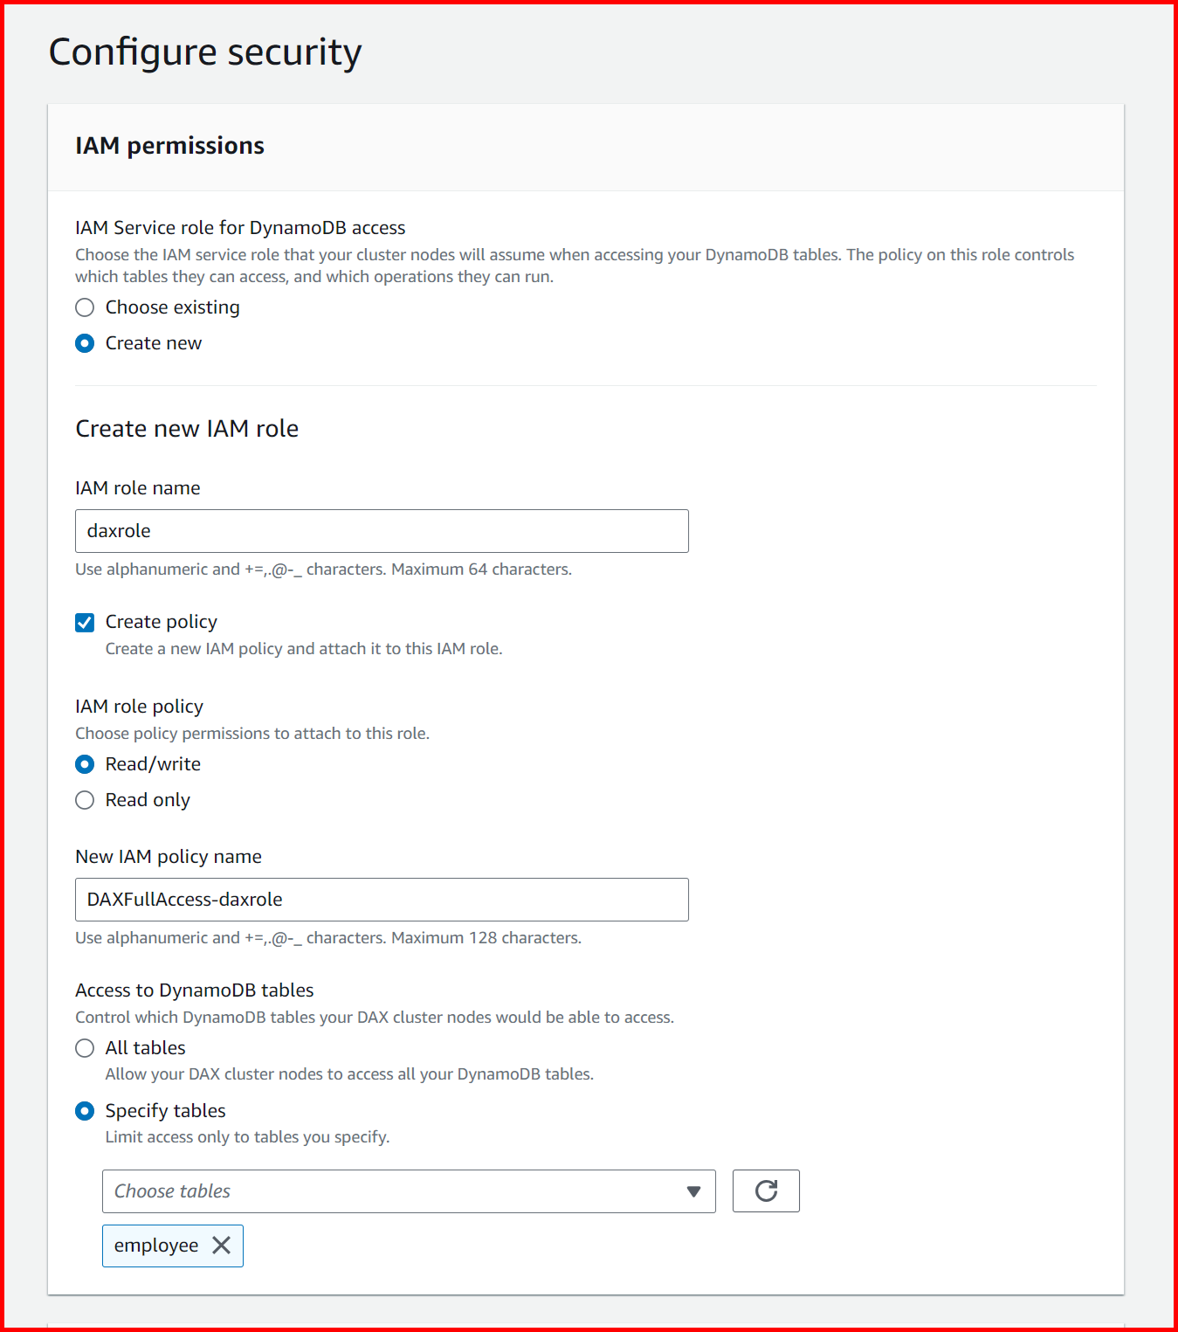The width and height of the screenshot is (1178, 1332).
Task: Click the IAM permissions section header
Action: click(169, 146)
